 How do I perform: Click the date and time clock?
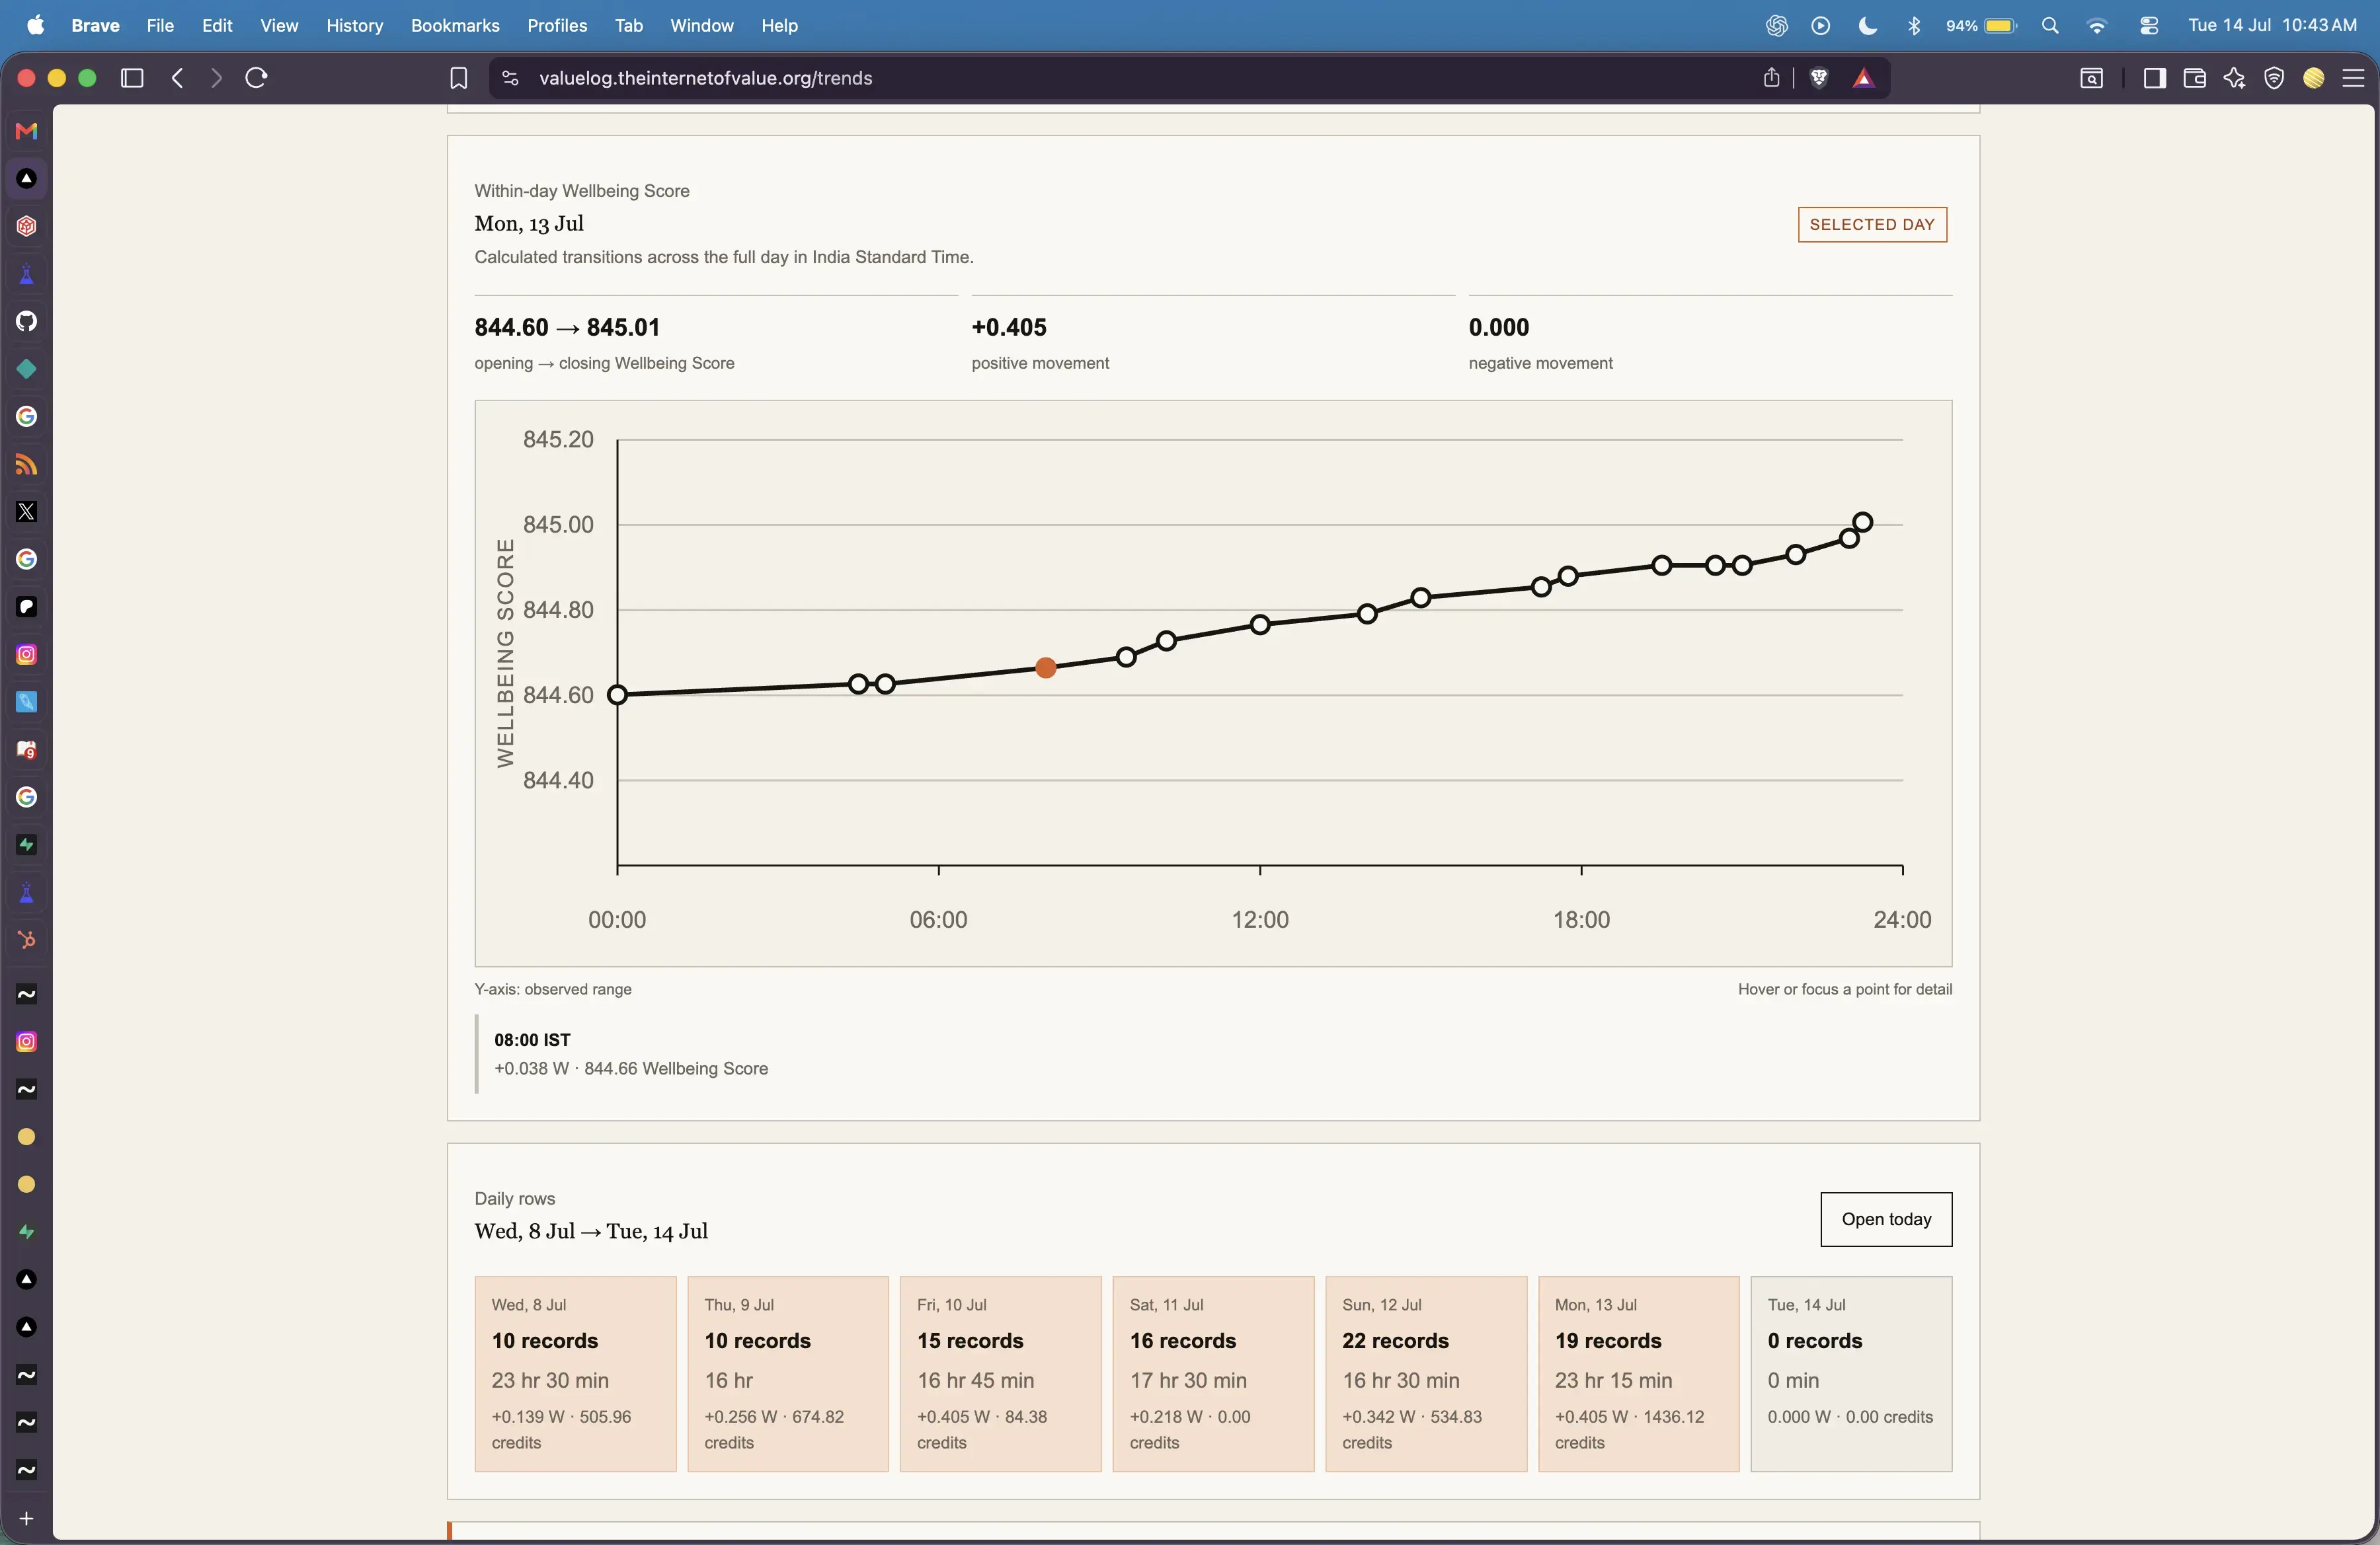[2272, 26]
